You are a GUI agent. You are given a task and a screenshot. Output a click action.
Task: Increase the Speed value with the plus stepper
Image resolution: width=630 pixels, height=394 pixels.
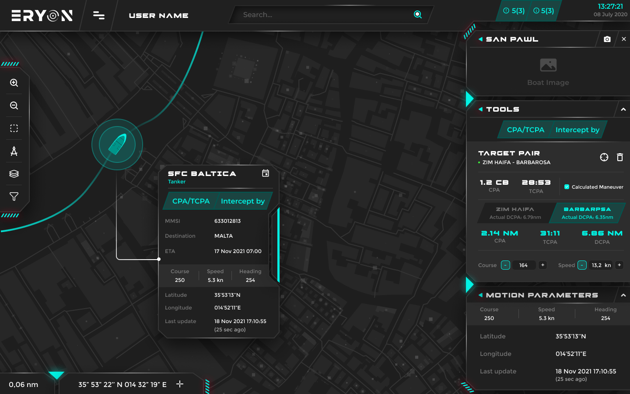point(619,265)
